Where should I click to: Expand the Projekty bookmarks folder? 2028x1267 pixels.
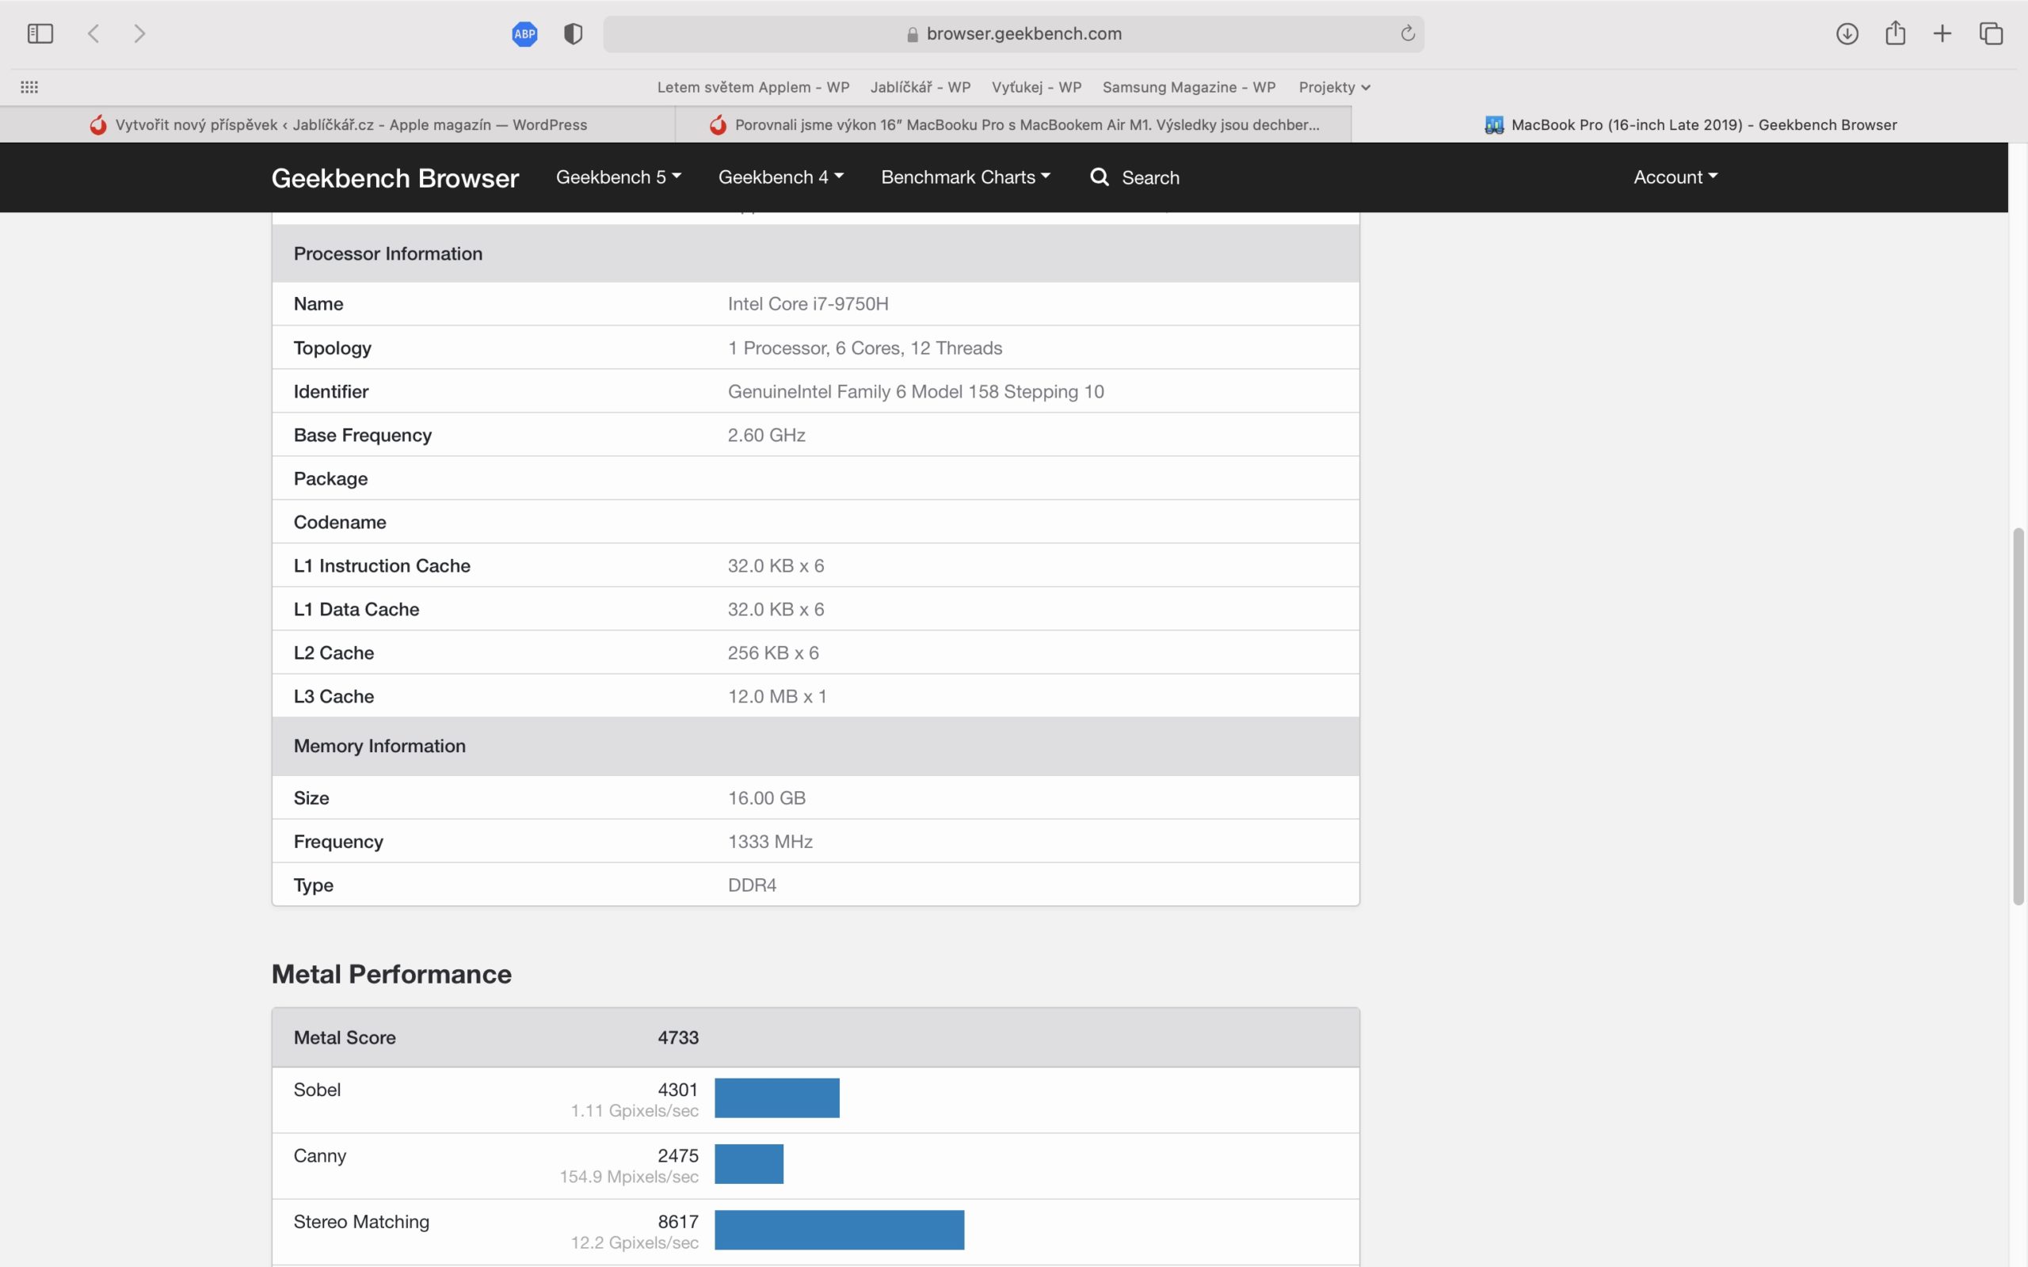click(1334, 87)
